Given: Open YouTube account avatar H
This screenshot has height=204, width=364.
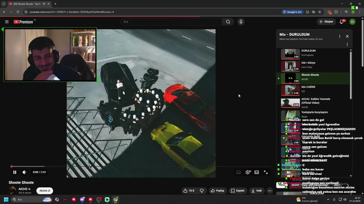Looking at the screenshot, I should pyautogui.click(x=352, y=22).
